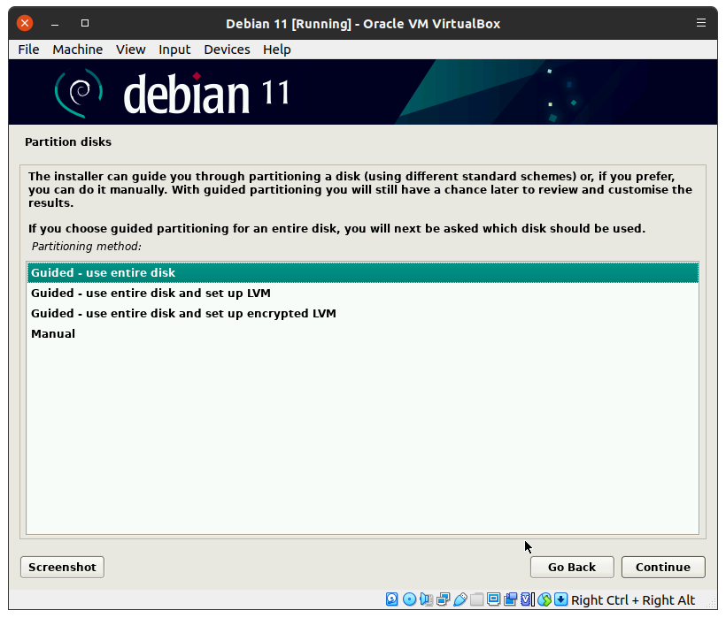Select Guided - use entire disk
726x618 pixels.
tap(103, 273)
